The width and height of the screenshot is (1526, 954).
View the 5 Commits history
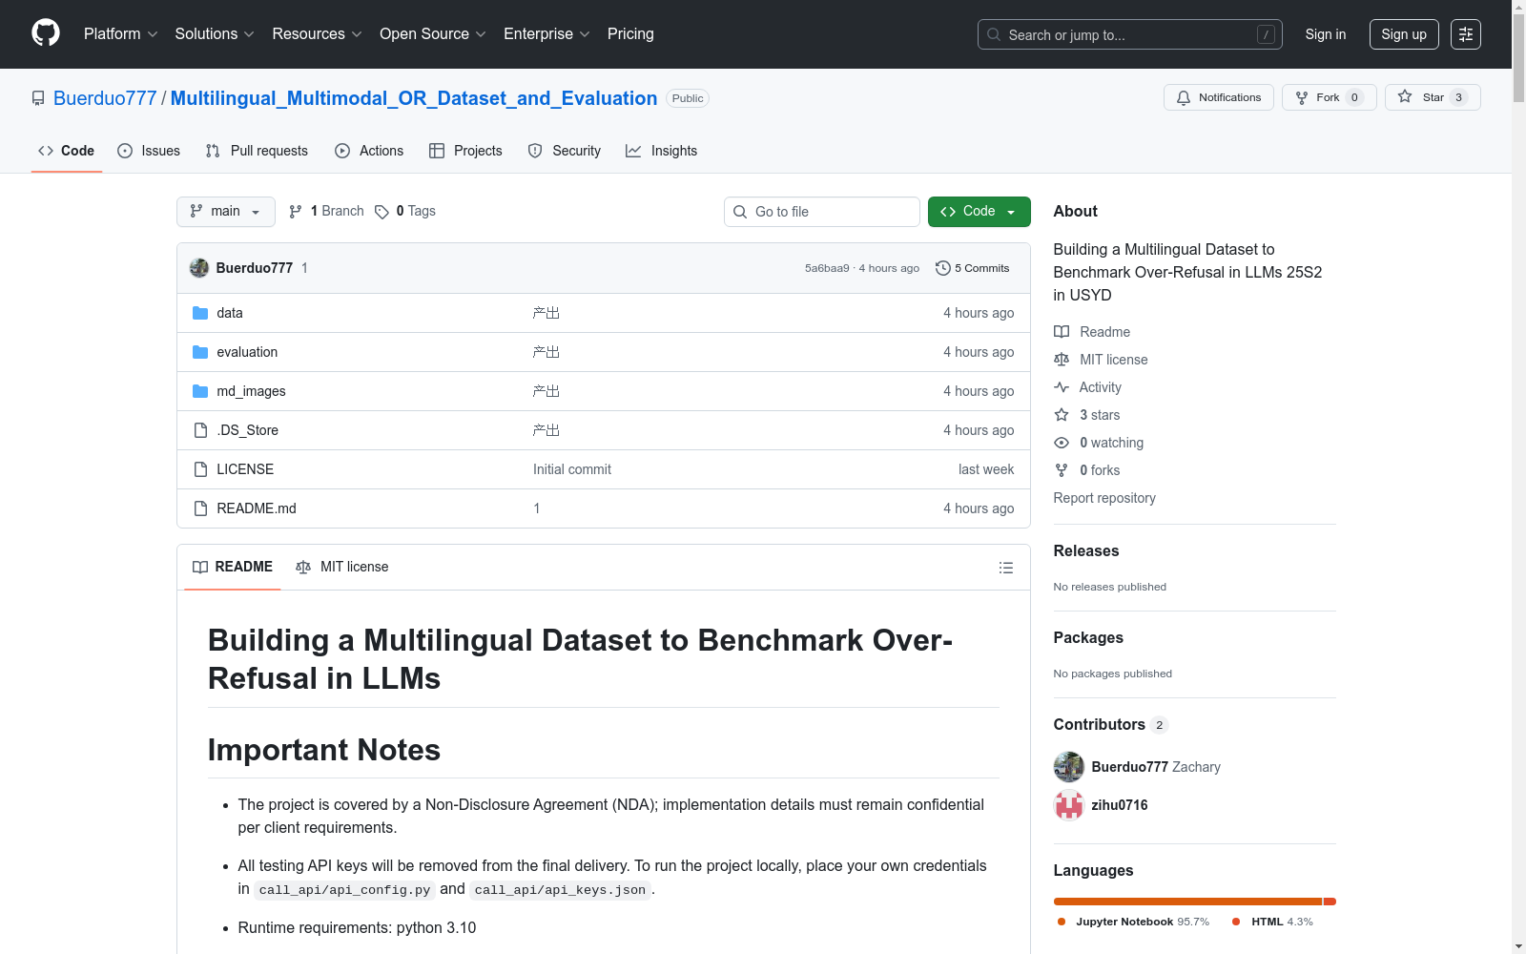pyautogui.click(x=973, y=268)
